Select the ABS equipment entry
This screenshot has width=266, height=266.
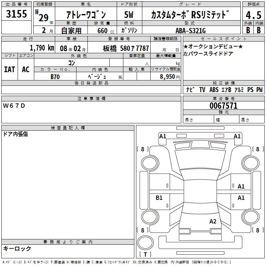(214, 89)
